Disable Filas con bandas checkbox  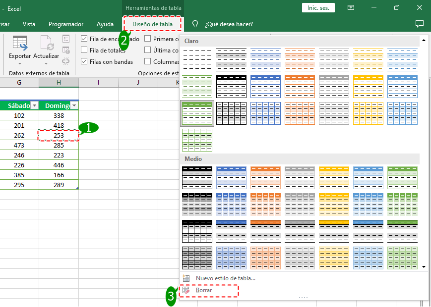[x=84, y=61]
